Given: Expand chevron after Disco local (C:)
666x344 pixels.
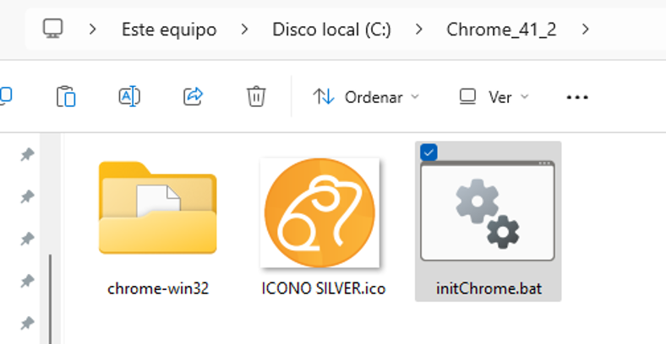Looking at the screenshot, I should click(419, 30).
